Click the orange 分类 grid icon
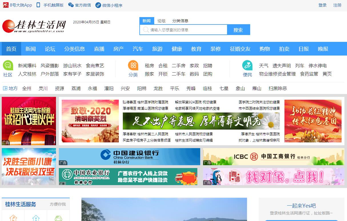Viewport: 347px width, 221px height. (133, 65)
